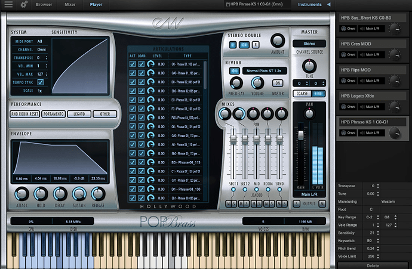The image size is (412, 269).
Task: Click volume knob of HPB Legato Xfde instrument
Action: [x=395, y=107]
